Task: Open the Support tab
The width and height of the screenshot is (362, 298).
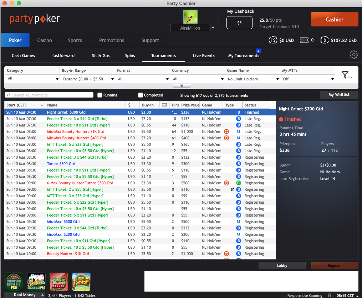Action: (150, 40)
